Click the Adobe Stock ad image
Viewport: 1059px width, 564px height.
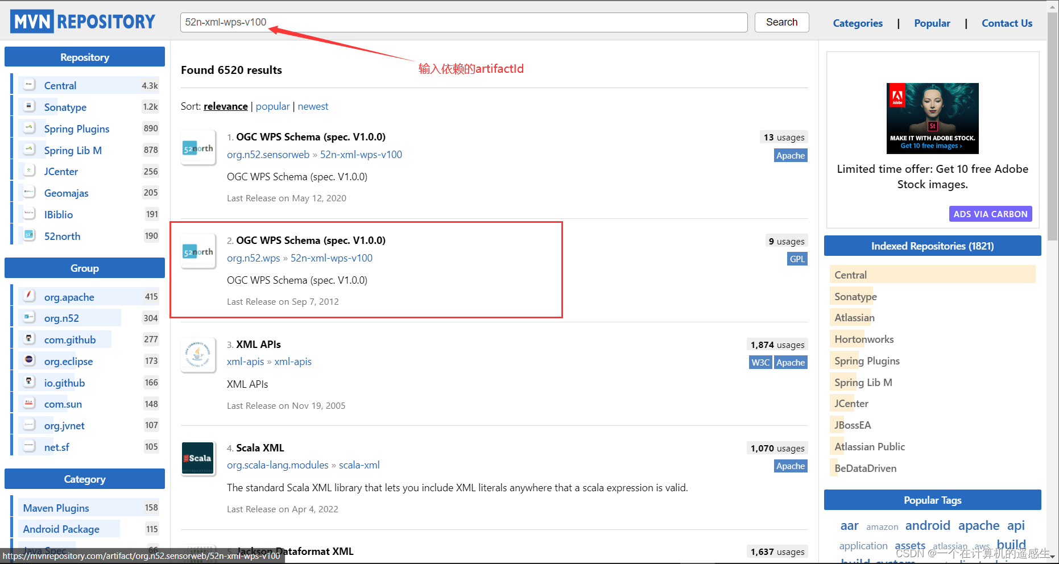[x=932, y=118]
